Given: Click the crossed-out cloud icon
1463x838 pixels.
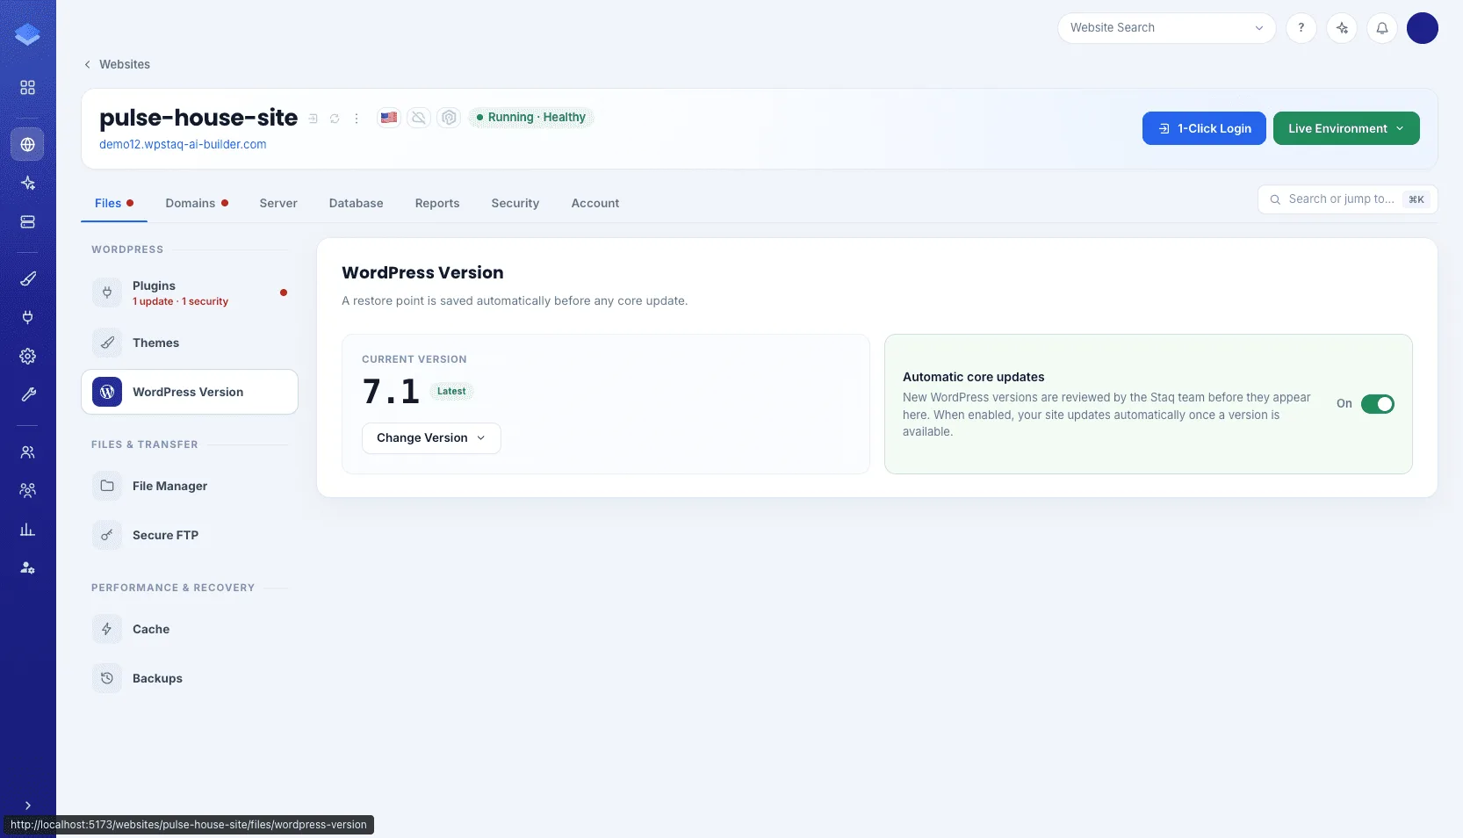Looking at the screenshot, I should click(x=419, y=118).
